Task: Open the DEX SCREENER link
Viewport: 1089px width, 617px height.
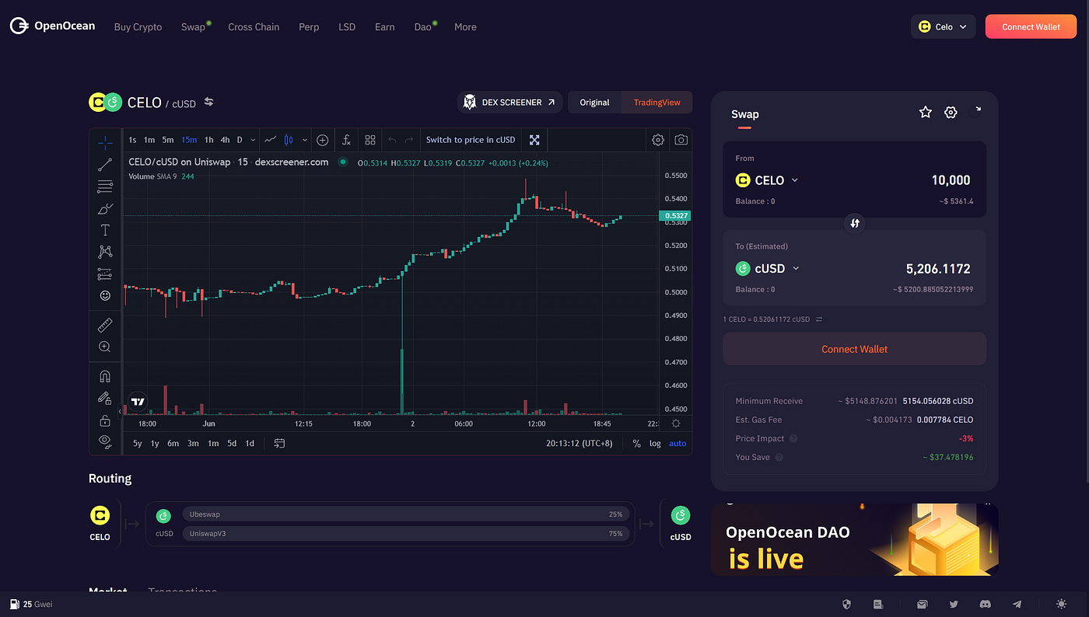Action: pyautogui.click(x=509, y=102)
